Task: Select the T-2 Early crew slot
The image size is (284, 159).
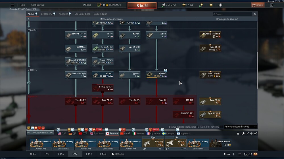Action: click(x=153, y=144)
